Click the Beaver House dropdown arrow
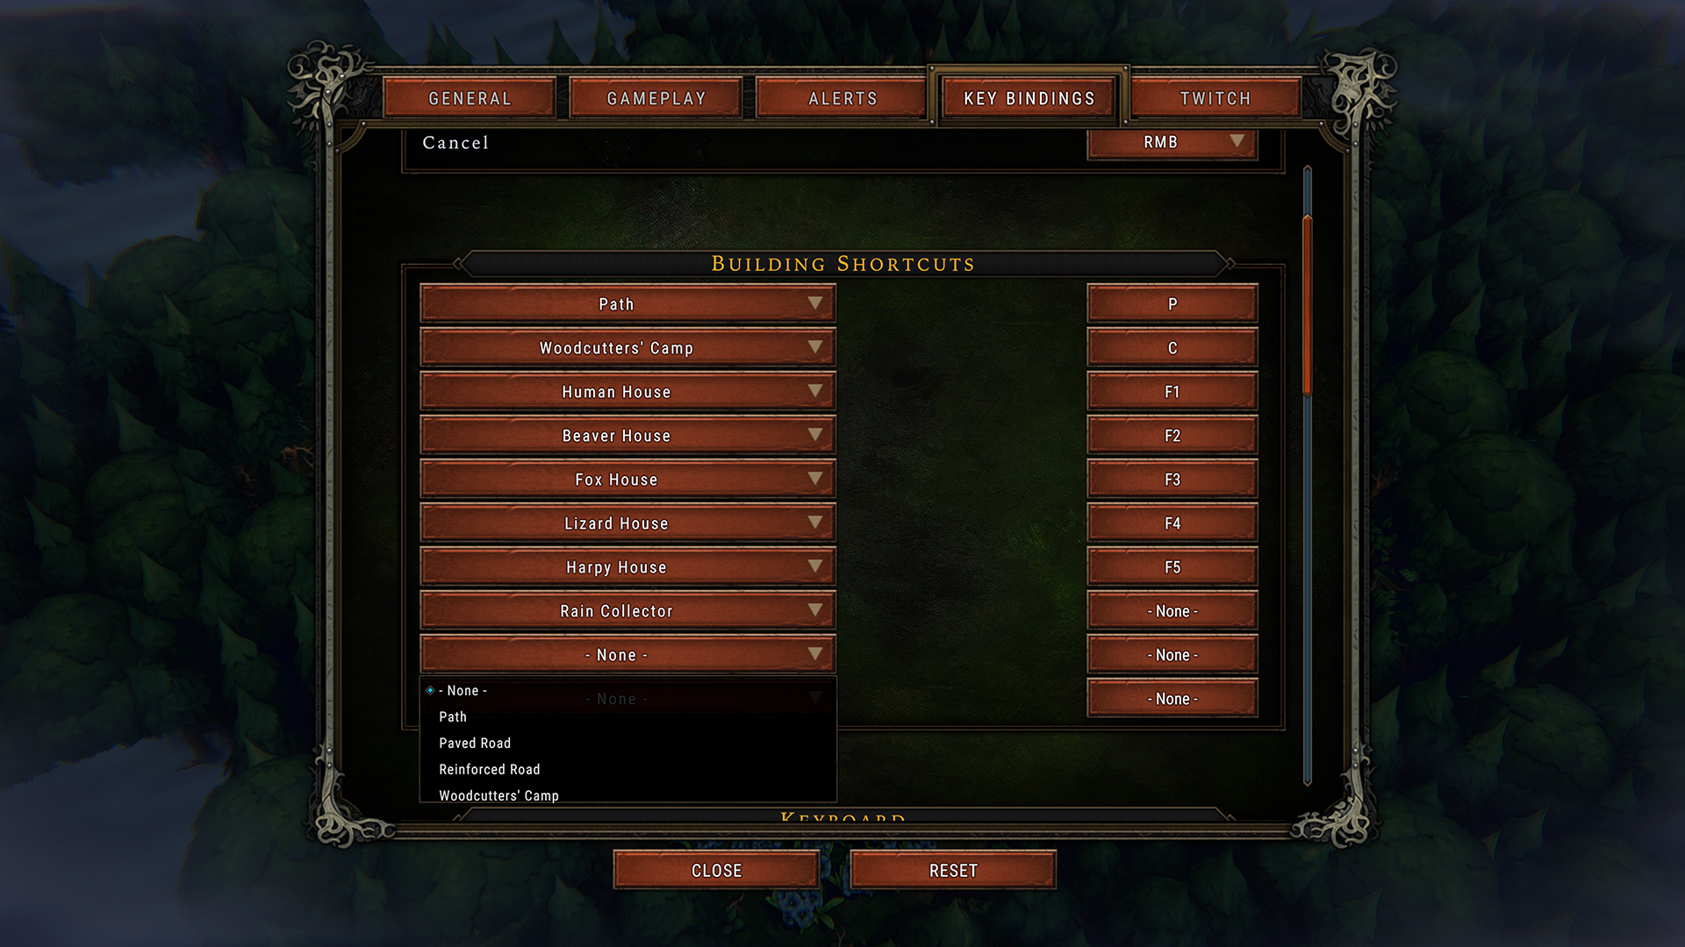Screen dimensions: 1685x947 pyautogui.click(x=813, y=435)
